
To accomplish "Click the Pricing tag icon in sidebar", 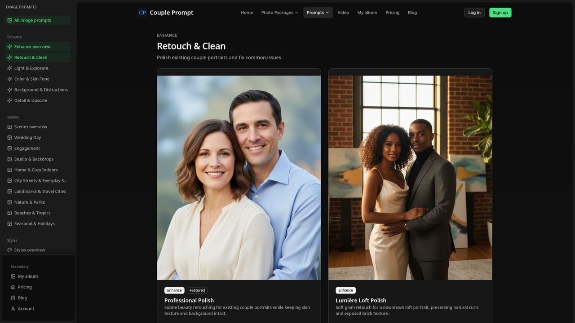I will 13,287.
